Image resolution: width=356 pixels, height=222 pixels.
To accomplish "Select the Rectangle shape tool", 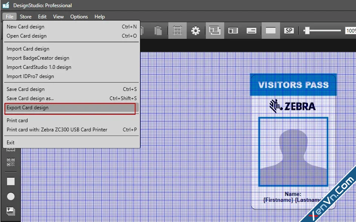I will [11, 181].
